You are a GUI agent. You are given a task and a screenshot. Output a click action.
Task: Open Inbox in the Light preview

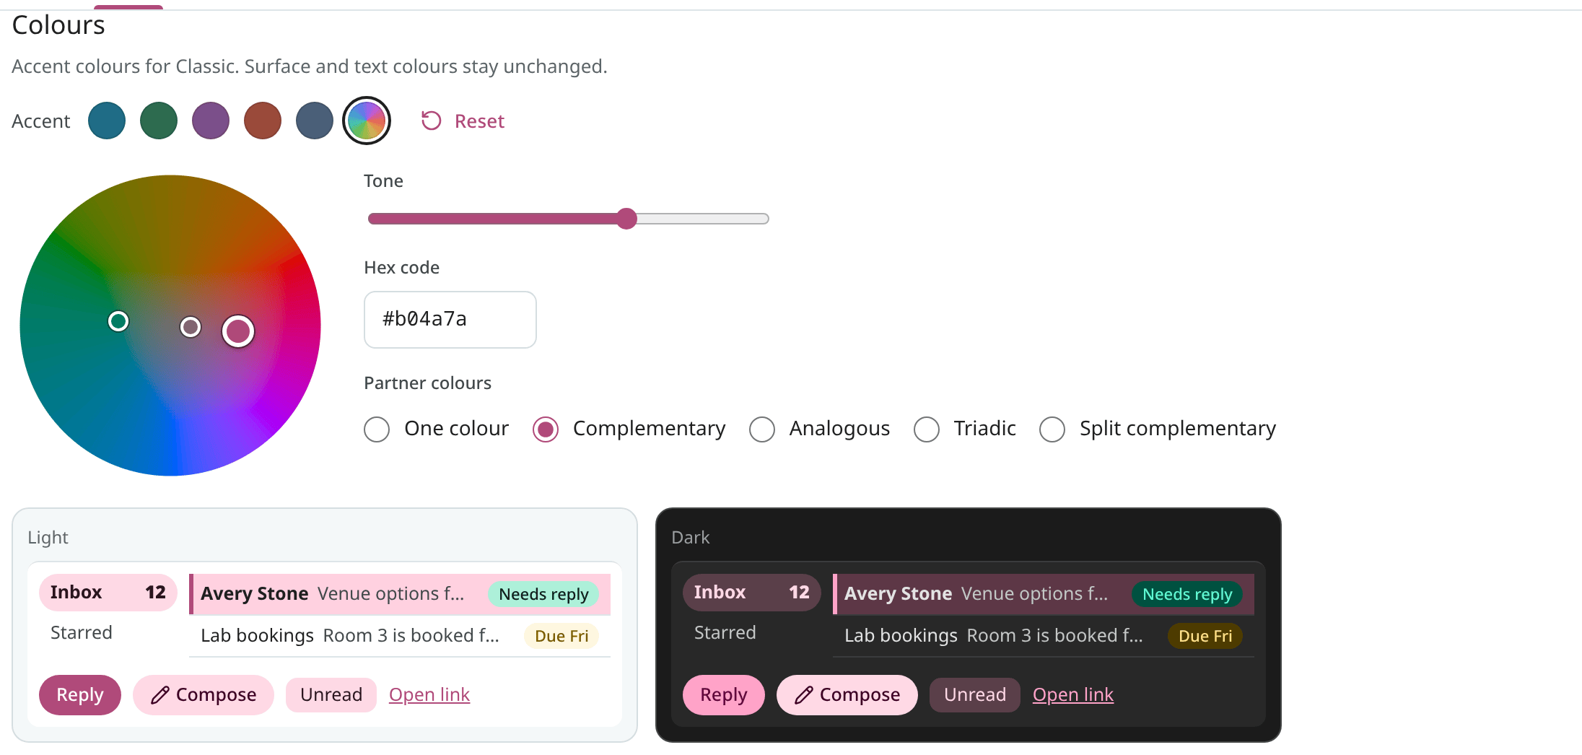[108, 593]
